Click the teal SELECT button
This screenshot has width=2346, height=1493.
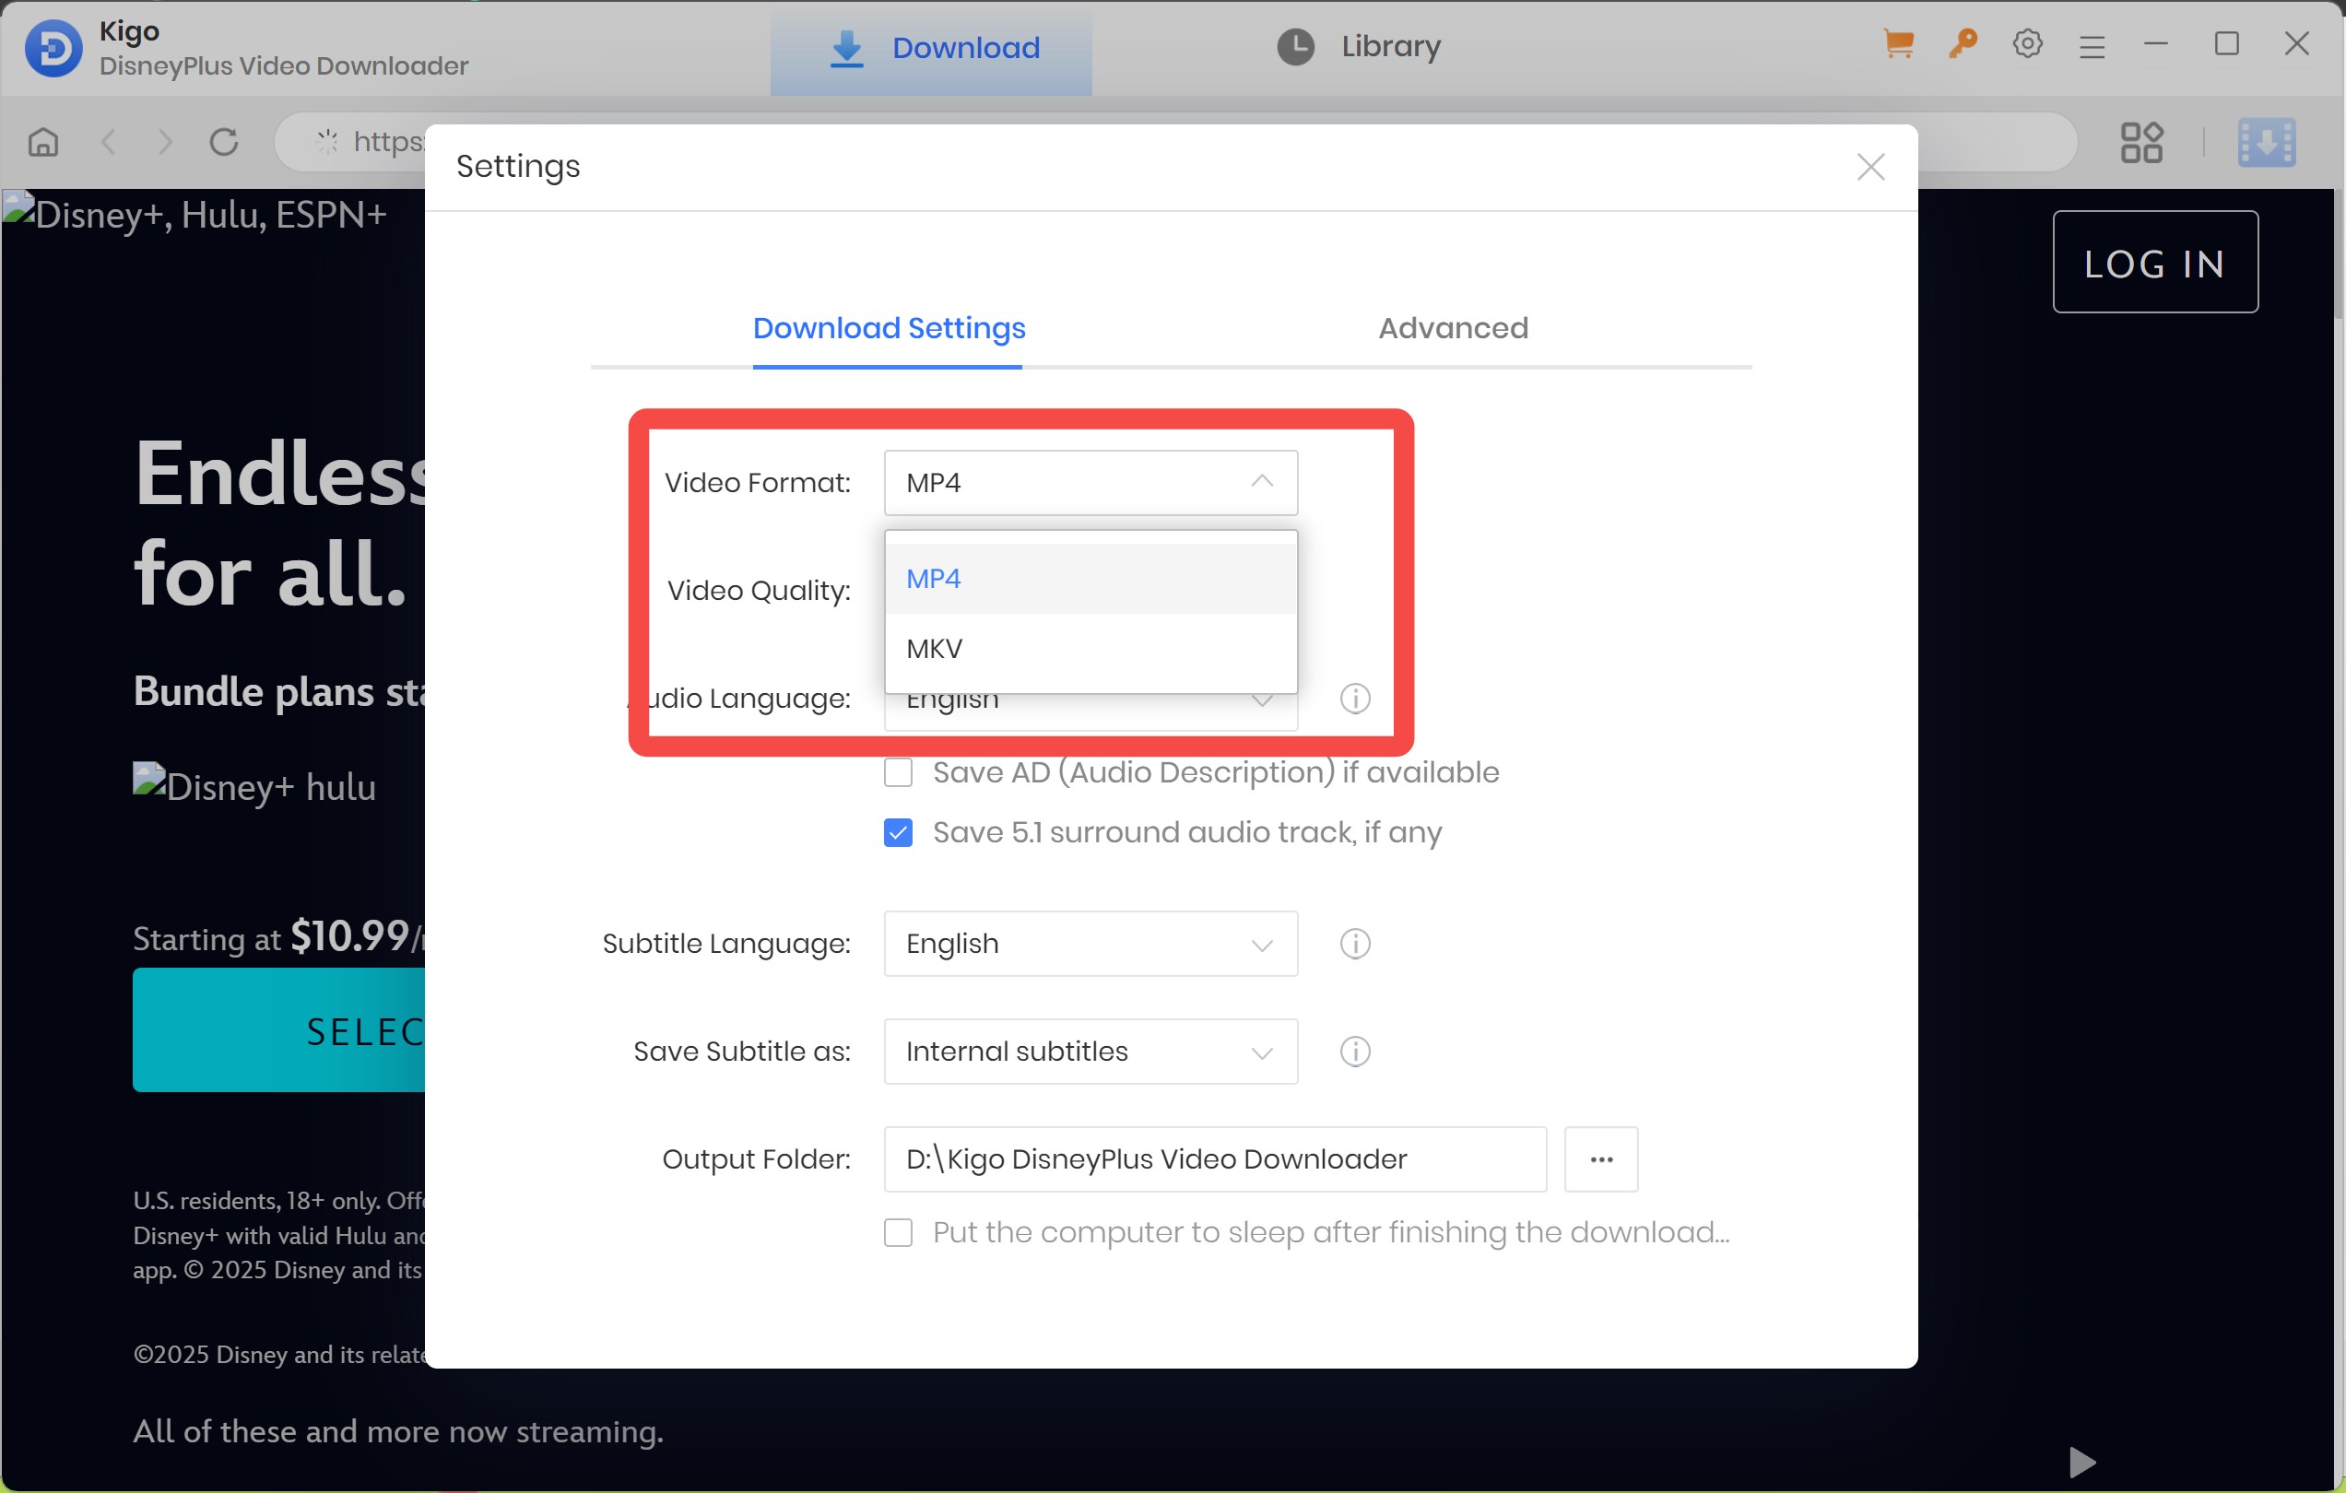tap(278, 1029)
